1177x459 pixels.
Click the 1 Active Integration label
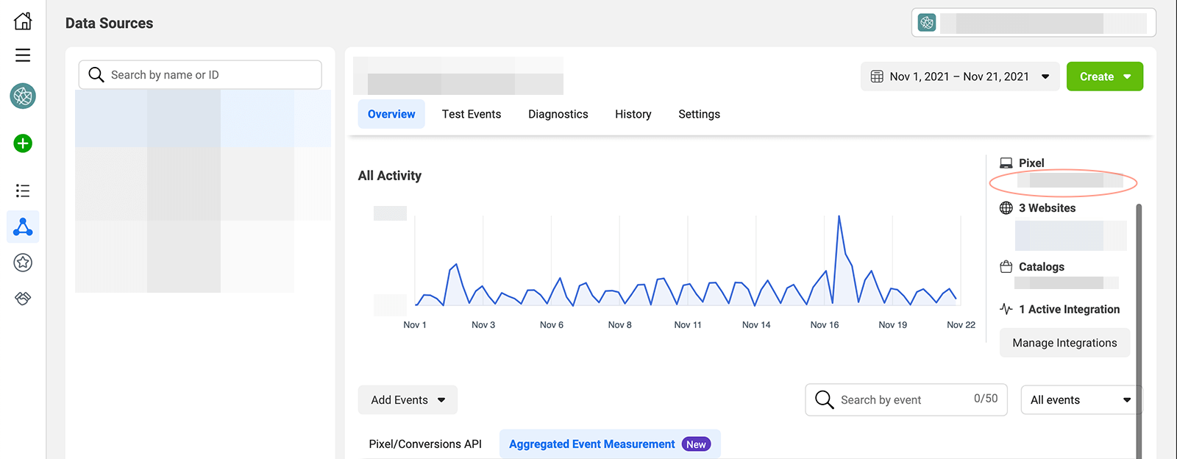click(1069, 309)
